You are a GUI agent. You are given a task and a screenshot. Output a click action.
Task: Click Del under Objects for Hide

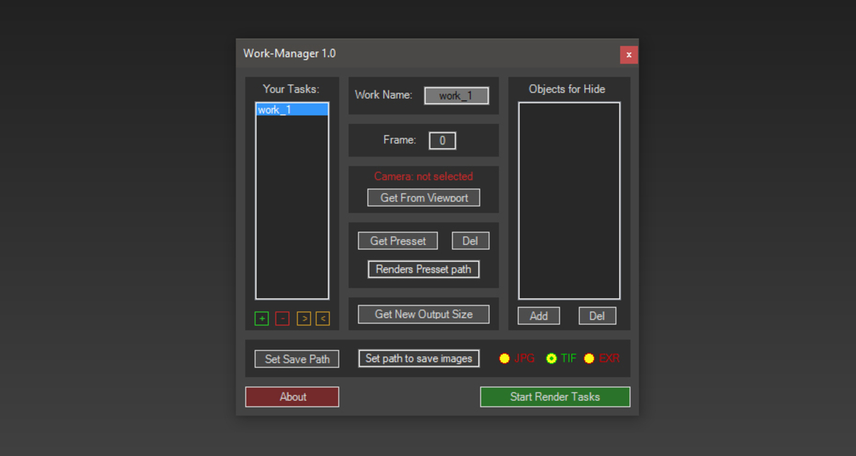coord(597,316)
